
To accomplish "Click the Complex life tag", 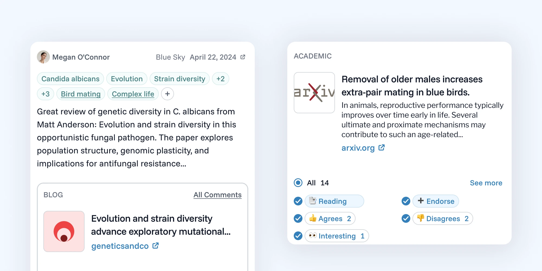I will tap(133, 94).
